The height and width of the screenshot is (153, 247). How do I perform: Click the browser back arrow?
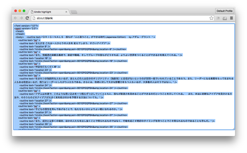coord(15,18)
